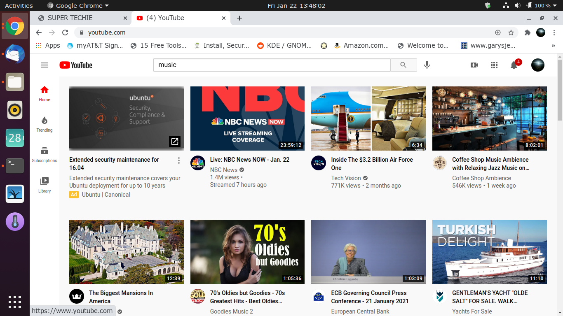Open the Ubuntu security ad thumbnail
Image resolution: width=563 pixels, height=316 pixels.
click(x=127, y=118)
